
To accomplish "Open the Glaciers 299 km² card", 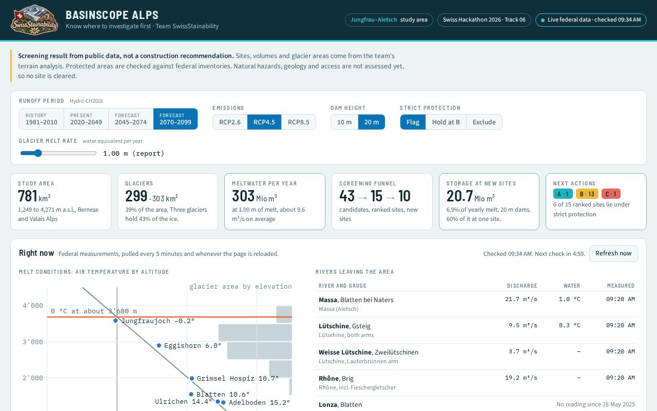I will click(x=168, y=201).
